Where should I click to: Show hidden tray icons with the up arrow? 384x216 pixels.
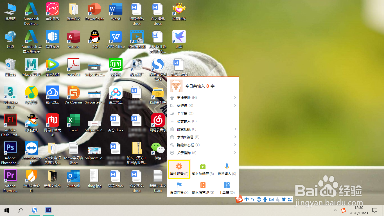coord(335,210)
